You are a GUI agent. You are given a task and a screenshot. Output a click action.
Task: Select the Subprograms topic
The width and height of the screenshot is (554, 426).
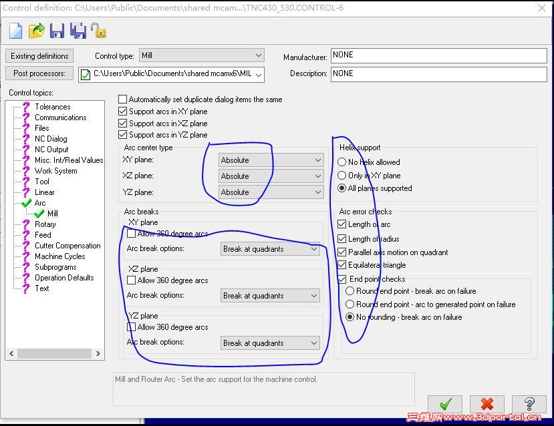click(x=55, y=267)
